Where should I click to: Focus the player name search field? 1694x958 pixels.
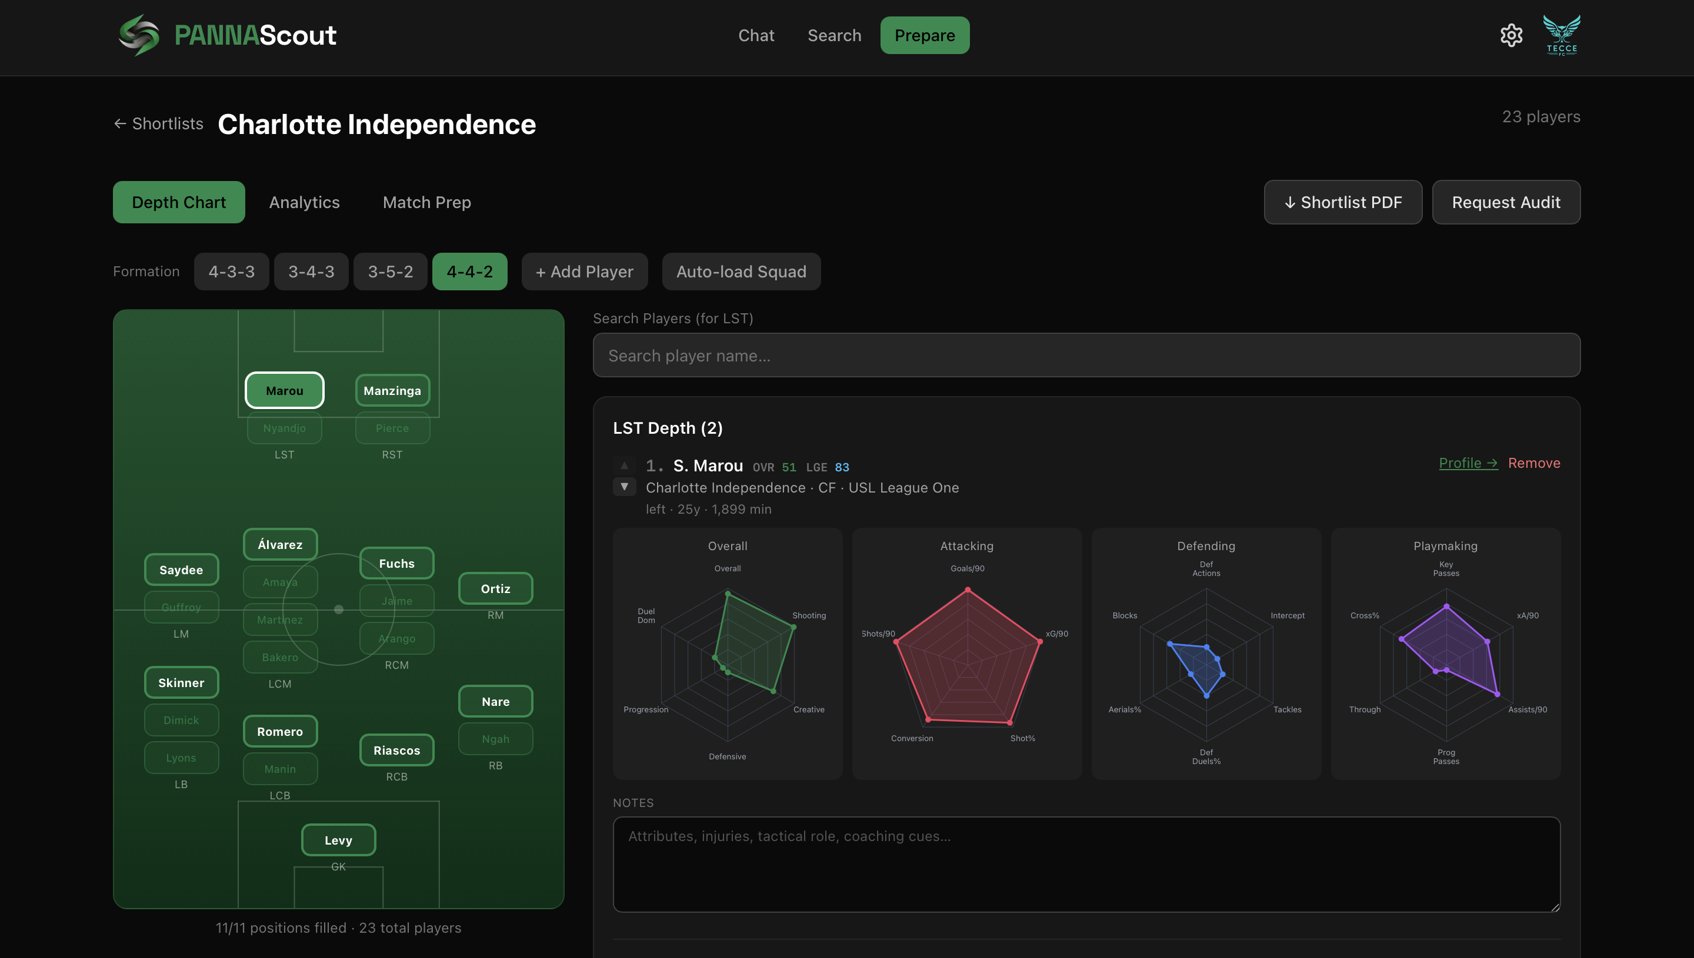[1086, 356]
